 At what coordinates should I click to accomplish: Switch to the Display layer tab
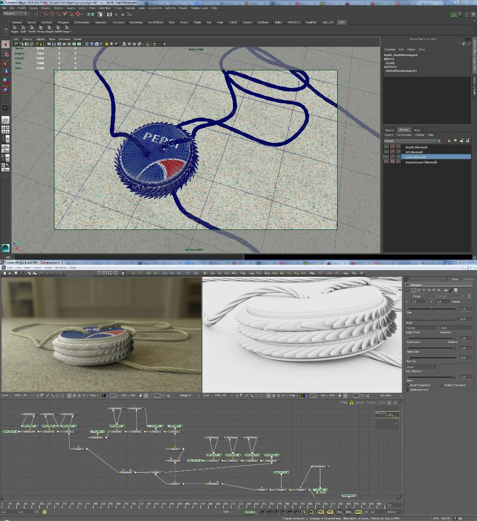pyautogui.click(x=390, y=130)
